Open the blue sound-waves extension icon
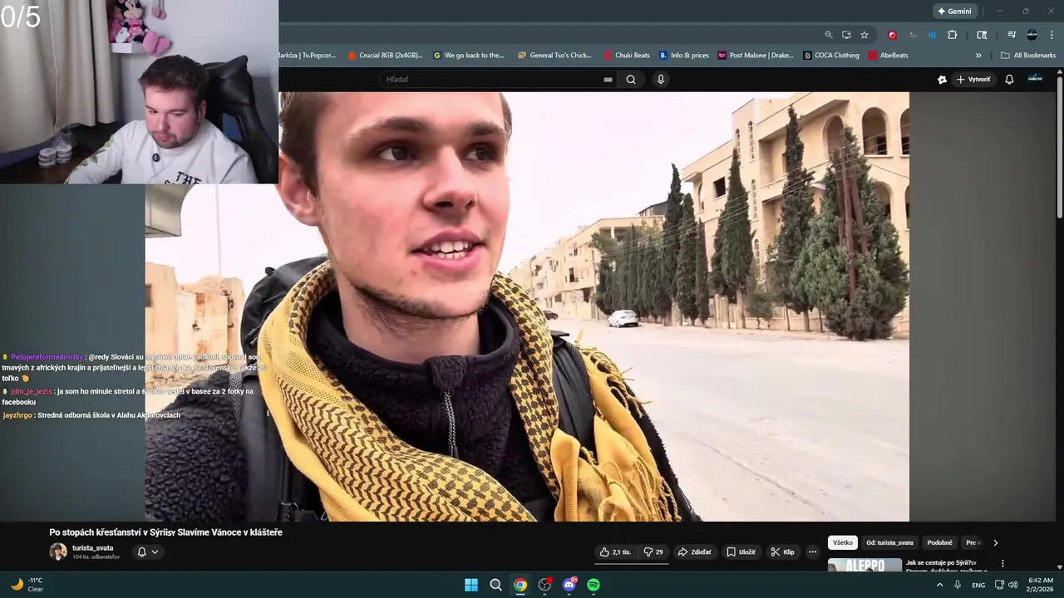This screenshot has width=1064, height=598. click(932, 35)
